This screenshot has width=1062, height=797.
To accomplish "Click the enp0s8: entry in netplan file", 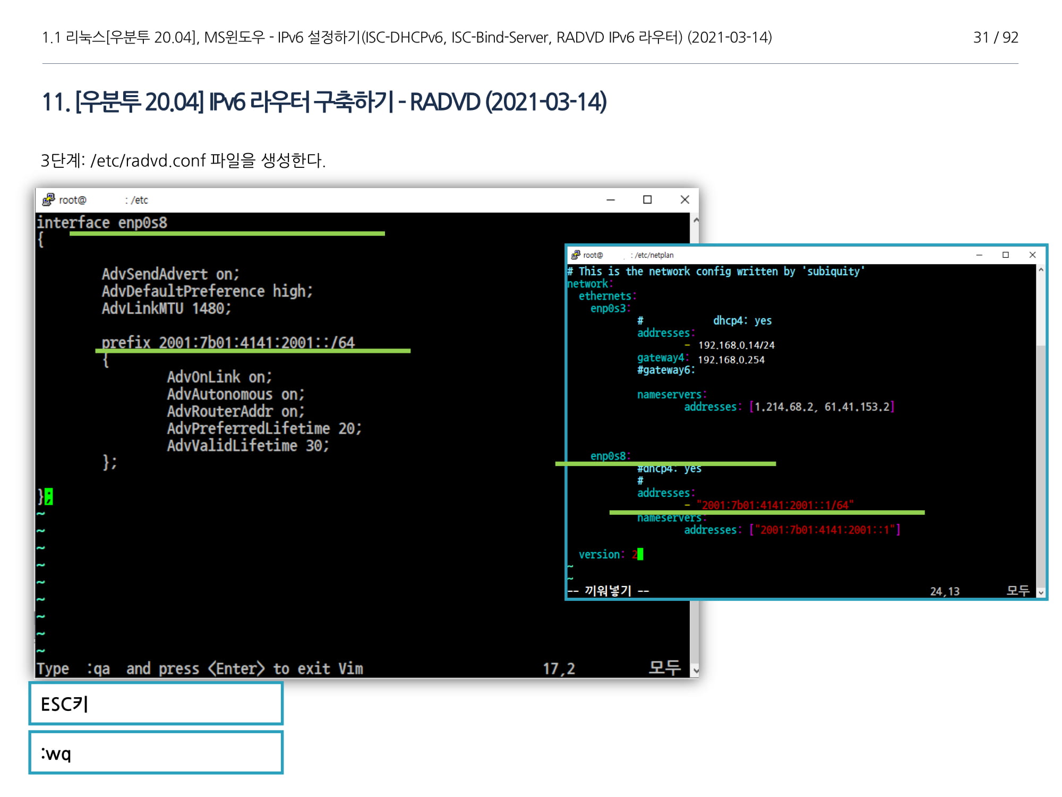I will (610, 456).
